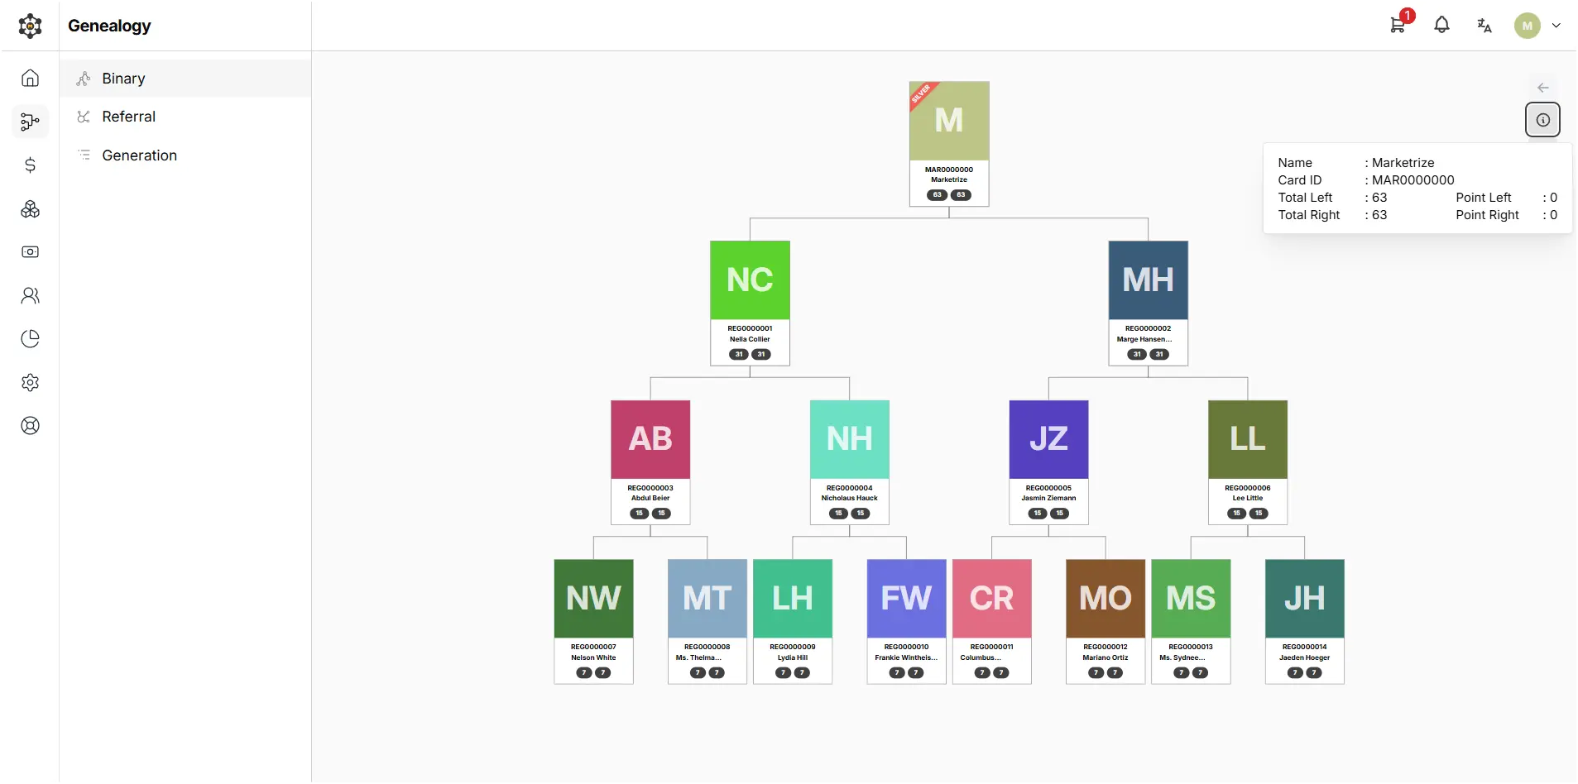Expand the user profile dropdown chevron
This screenshot has height=784, width=1578.
tap(1556, 26)
